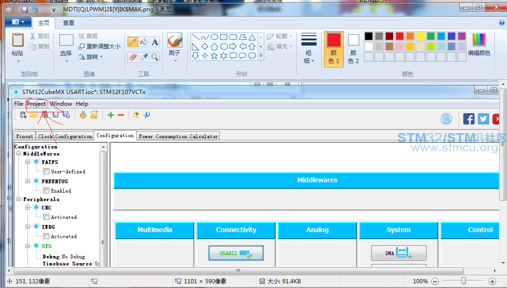This screenshot has width=507, height=288.
Task: Open the Select (选择) dropdown arrow
Action: tap(67, 61)
